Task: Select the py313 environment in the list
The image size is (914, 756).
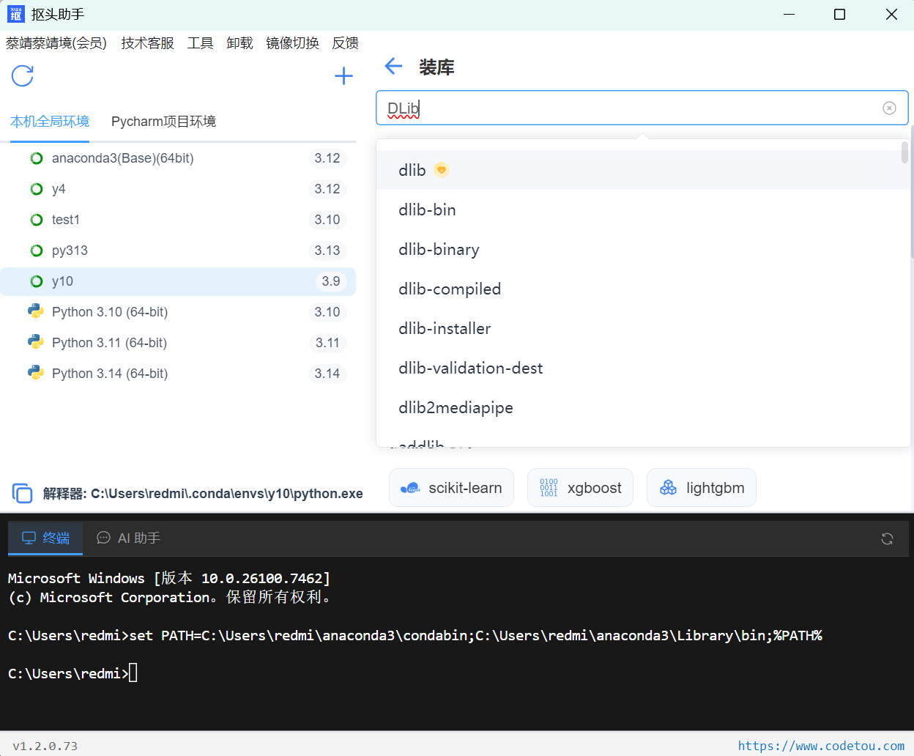Action: pyautogui.click(x=70, y=250)
